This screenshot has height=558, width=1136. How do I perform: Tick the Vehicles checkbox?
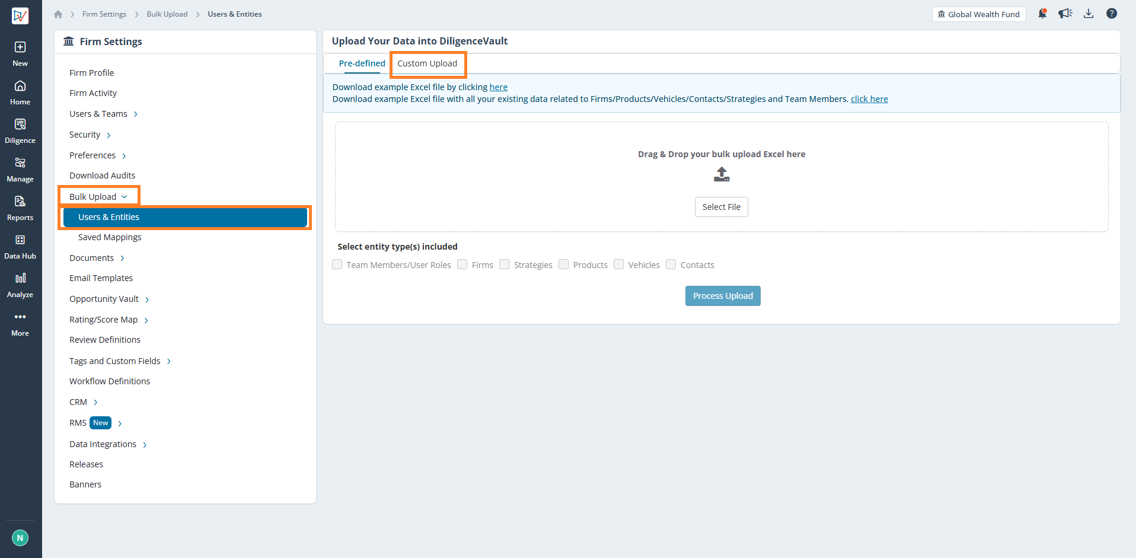(619, 264)
